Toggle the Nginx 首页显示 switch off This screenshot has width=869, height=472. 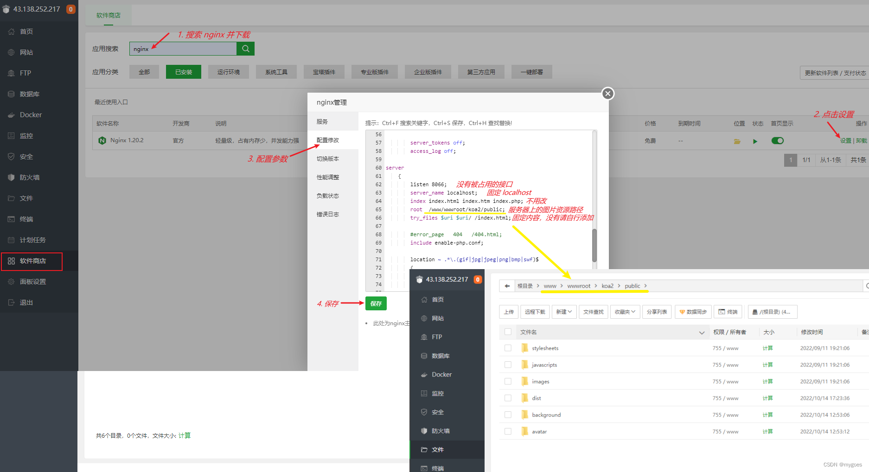point(777,140)
